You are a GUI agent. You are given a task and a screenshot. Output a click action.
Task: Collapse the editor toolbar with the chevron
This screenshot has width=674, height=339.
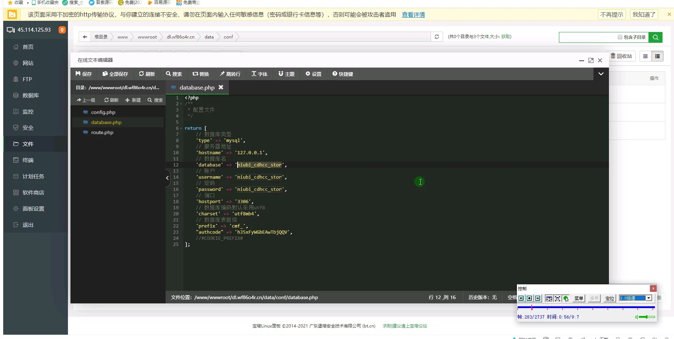tap(601, 74)
